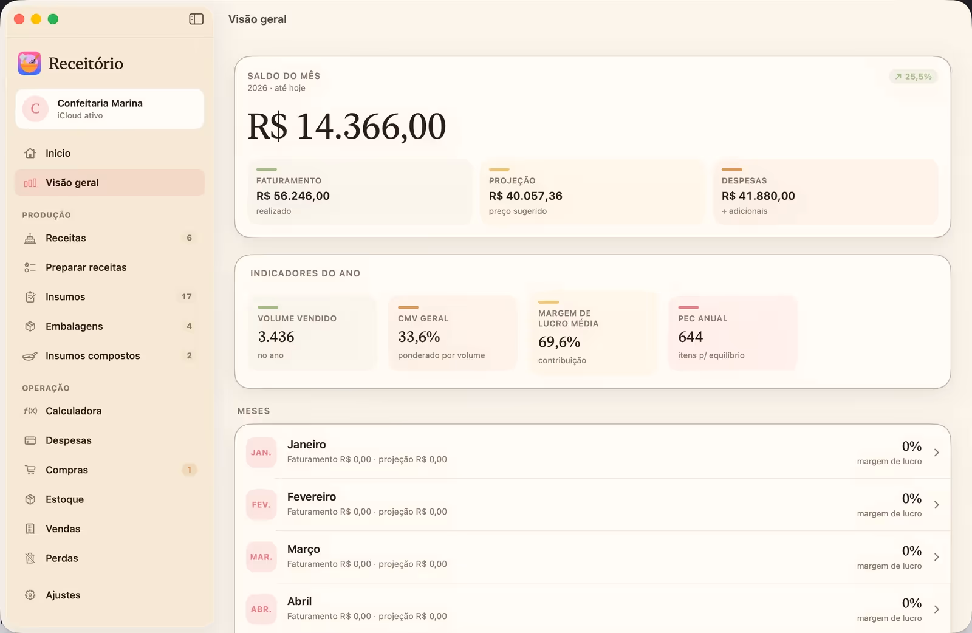The image size is (972, 633).
Task: Click the Perdas trash icon
Action: pos(30,558)
